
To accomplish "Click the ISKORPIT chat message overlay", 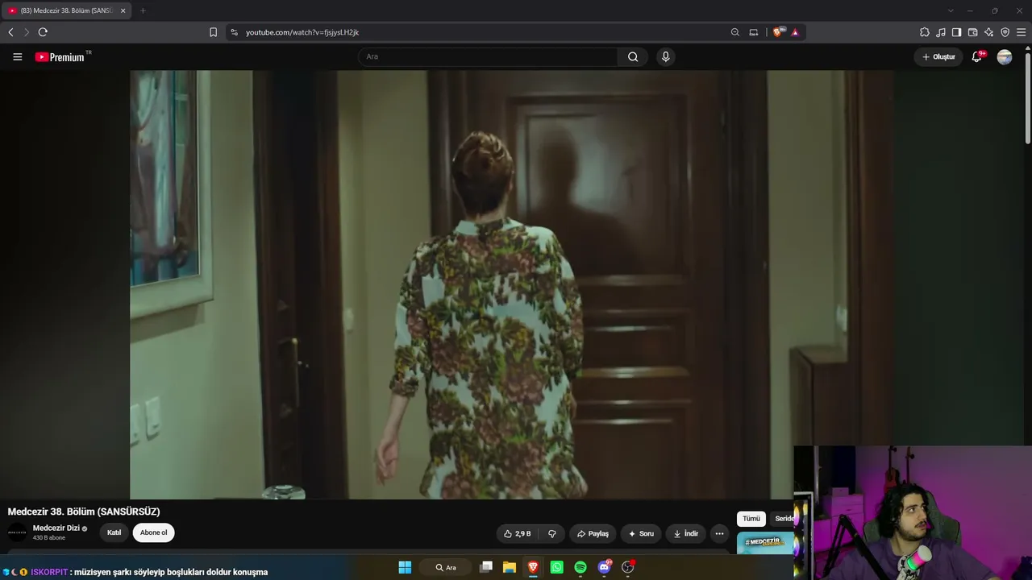I will click(x=135, y=572).
